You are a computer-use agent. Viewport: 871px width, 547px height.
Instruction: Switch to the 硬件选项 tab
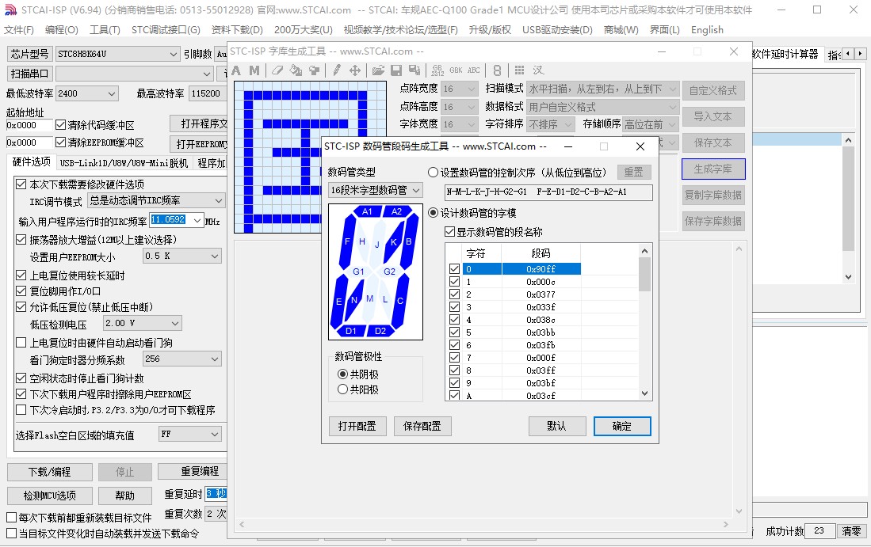point(31,162)
